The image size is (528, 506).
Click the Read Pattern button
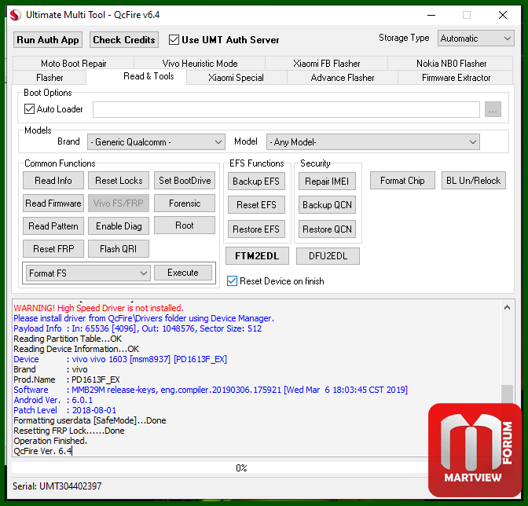click(53, 226)
